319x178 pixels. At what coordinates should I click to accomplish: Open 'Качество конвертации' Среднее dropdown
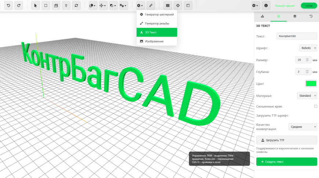(303, 127)
